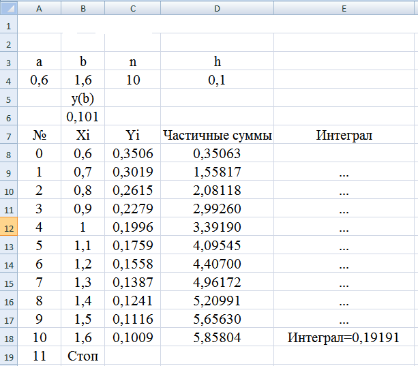Select cell containing step 0,1
The height and width of the screenshot is (366, 418).
point(218,79)
